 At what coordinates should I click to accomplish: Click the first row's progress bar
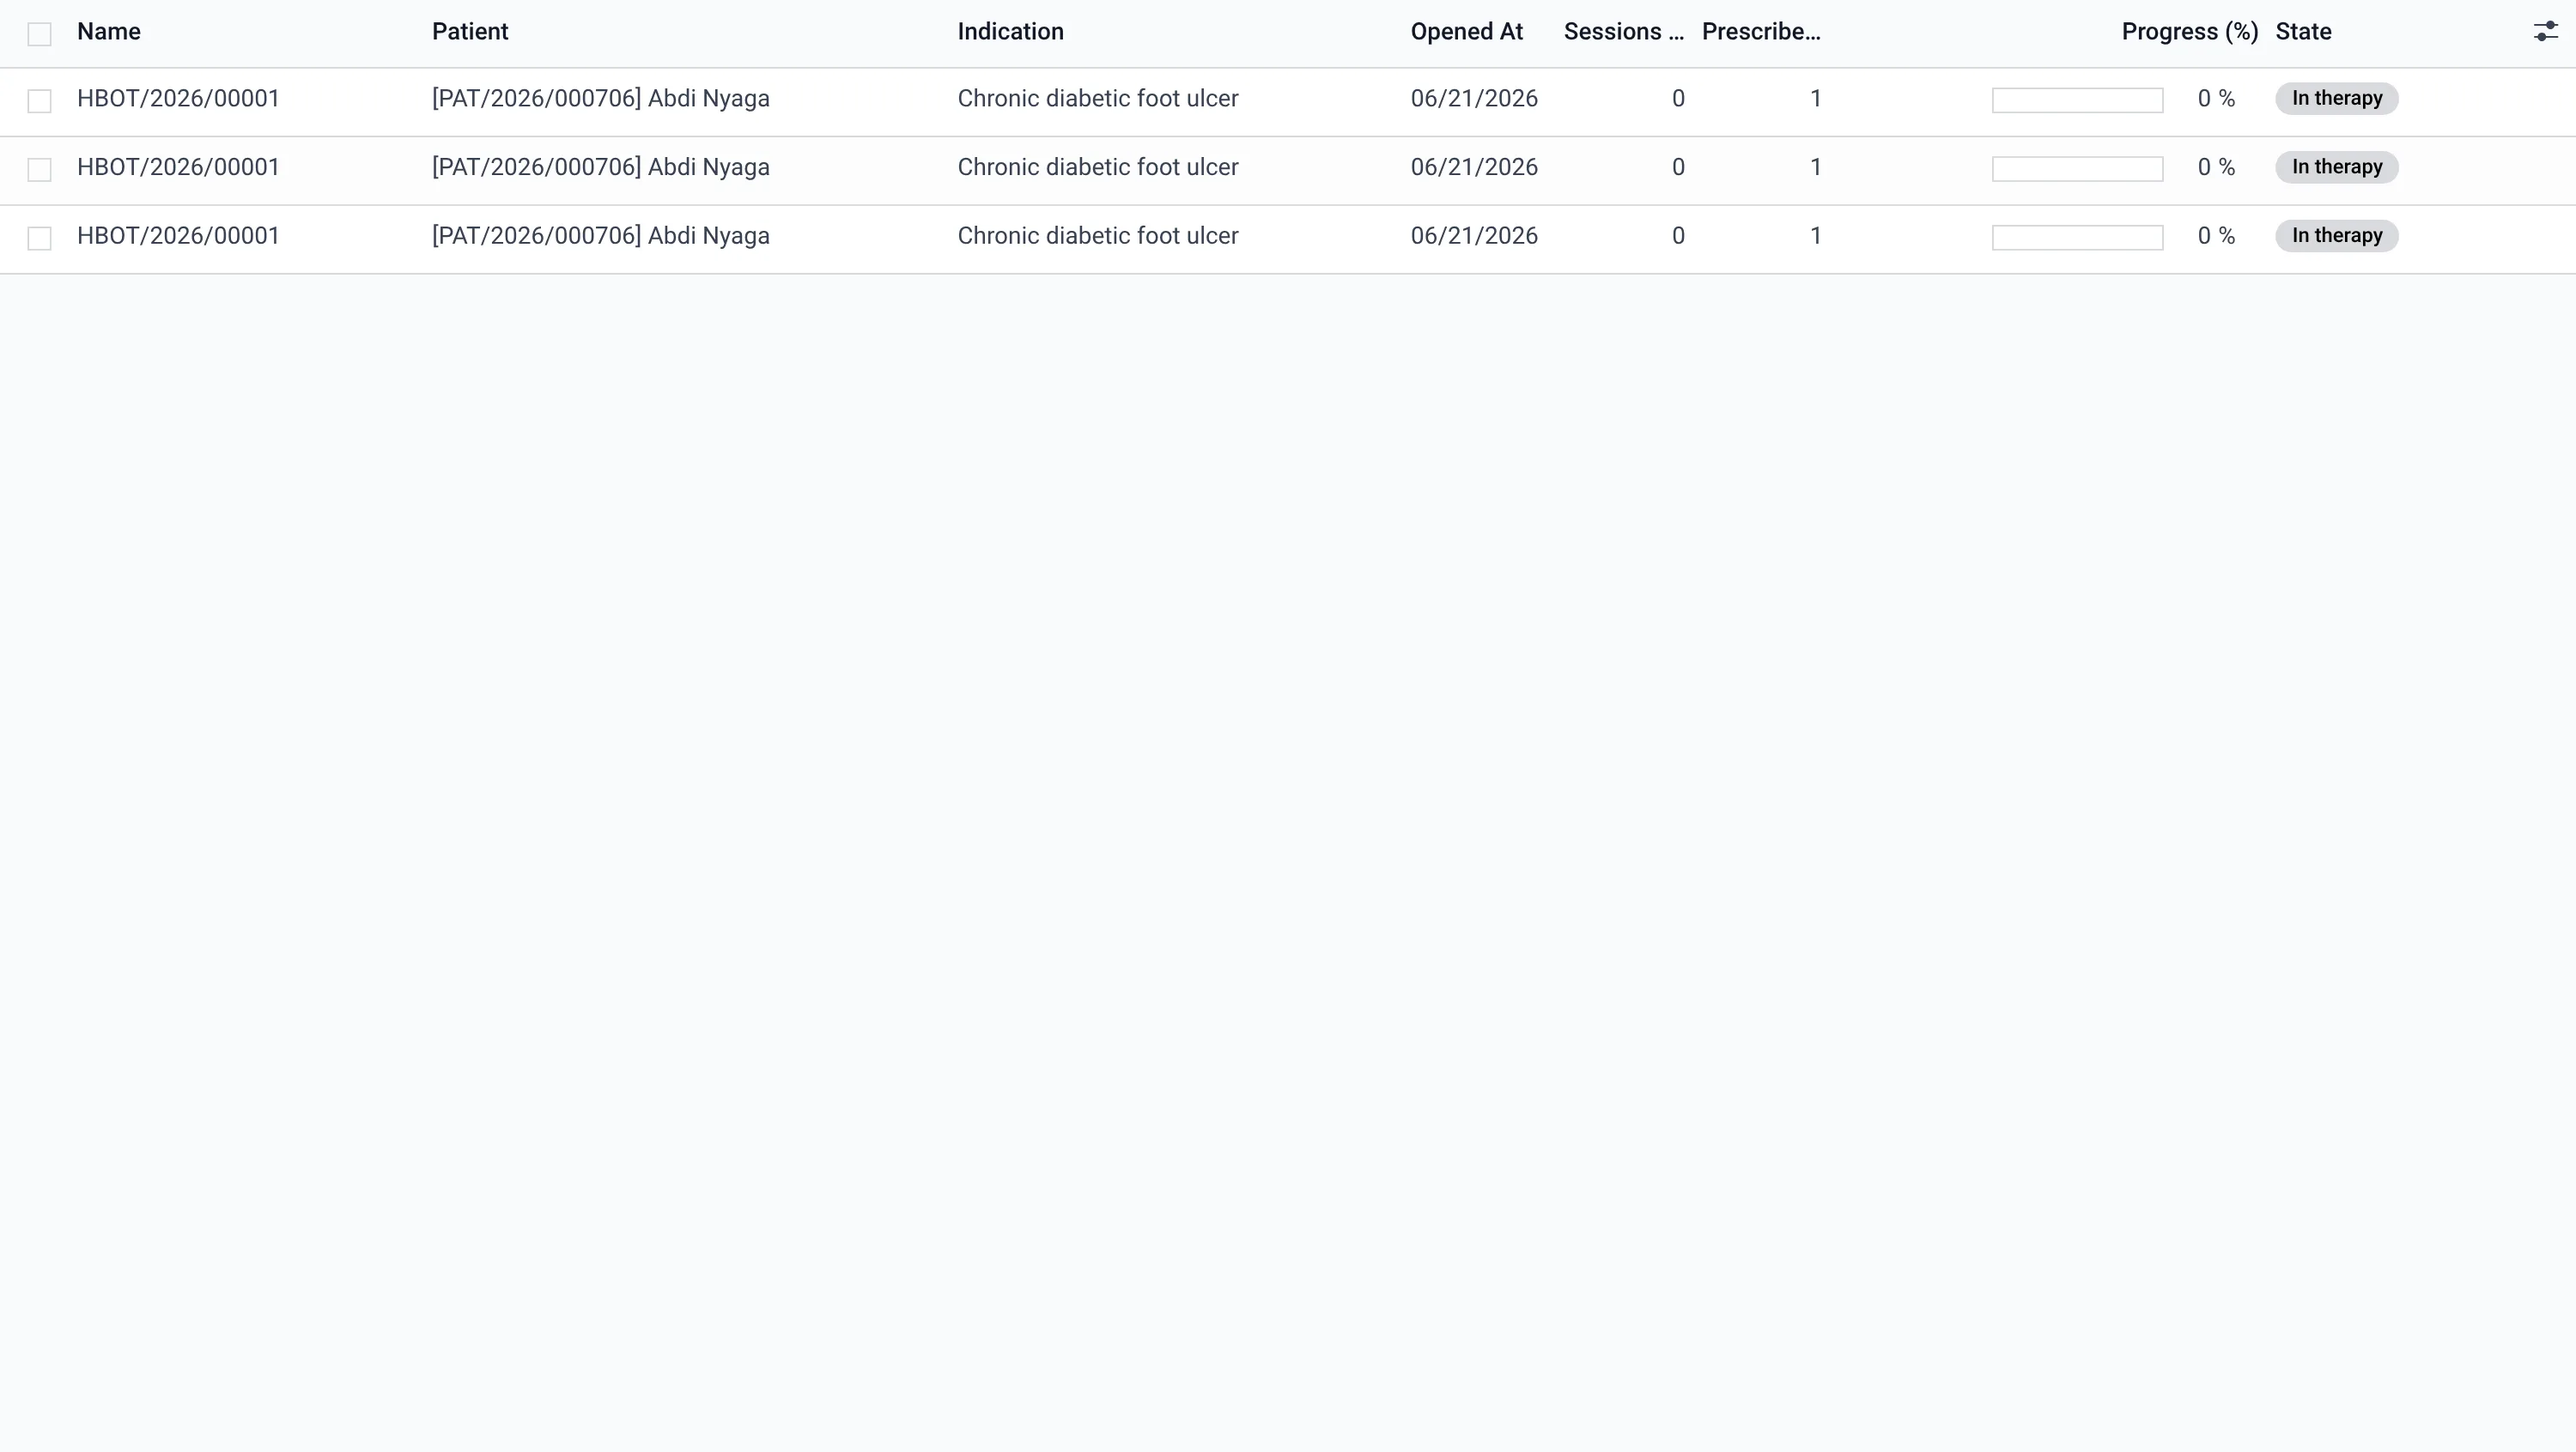coord(2077,101)
